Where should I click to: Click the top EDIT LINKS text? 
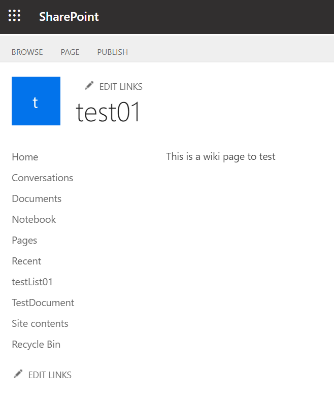[x=121, y=87]
